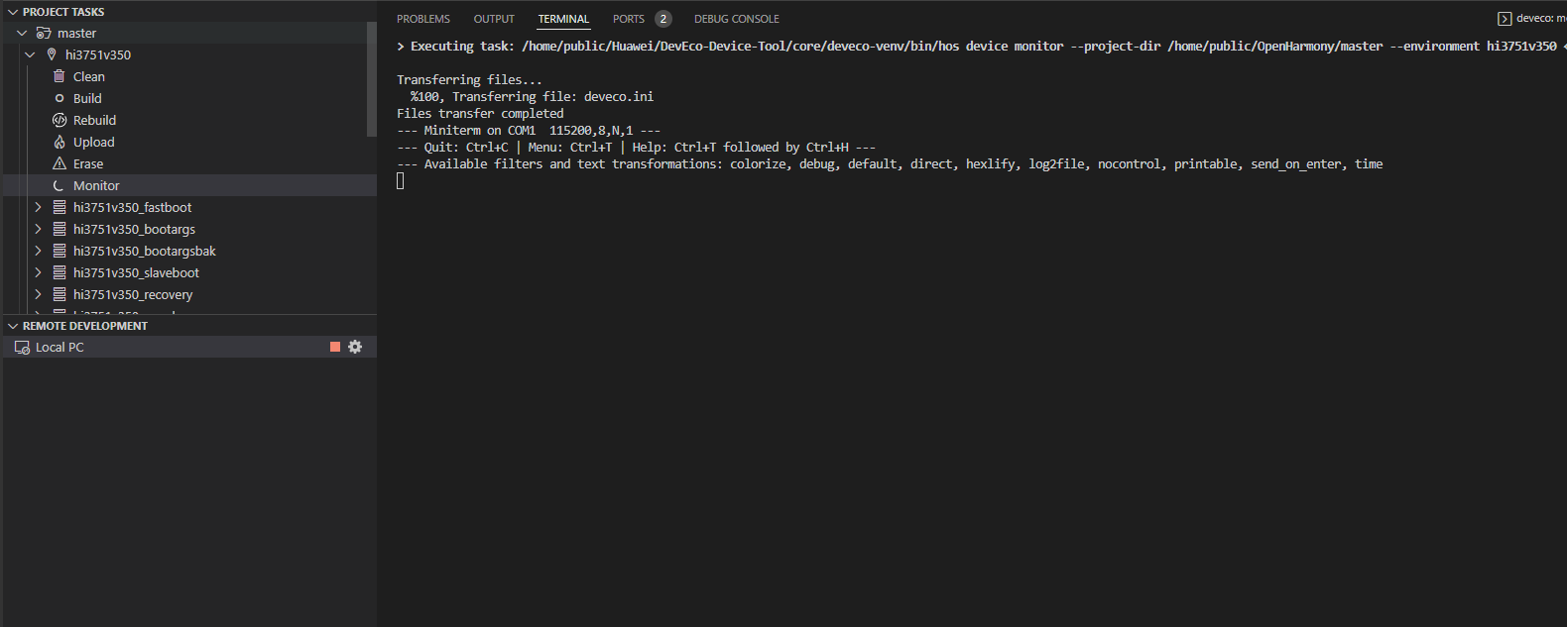1567x627 pixels.
Task: Switch to the PORTS tab
Action: click(x=629, y=19)
